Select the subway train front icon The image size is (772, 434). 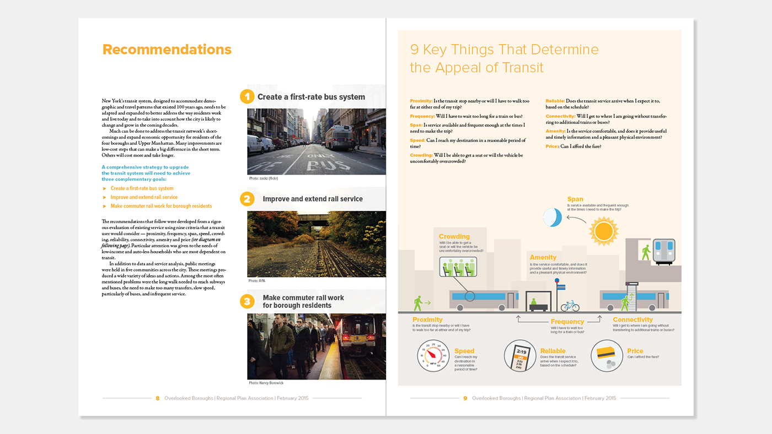click(664, 252)
